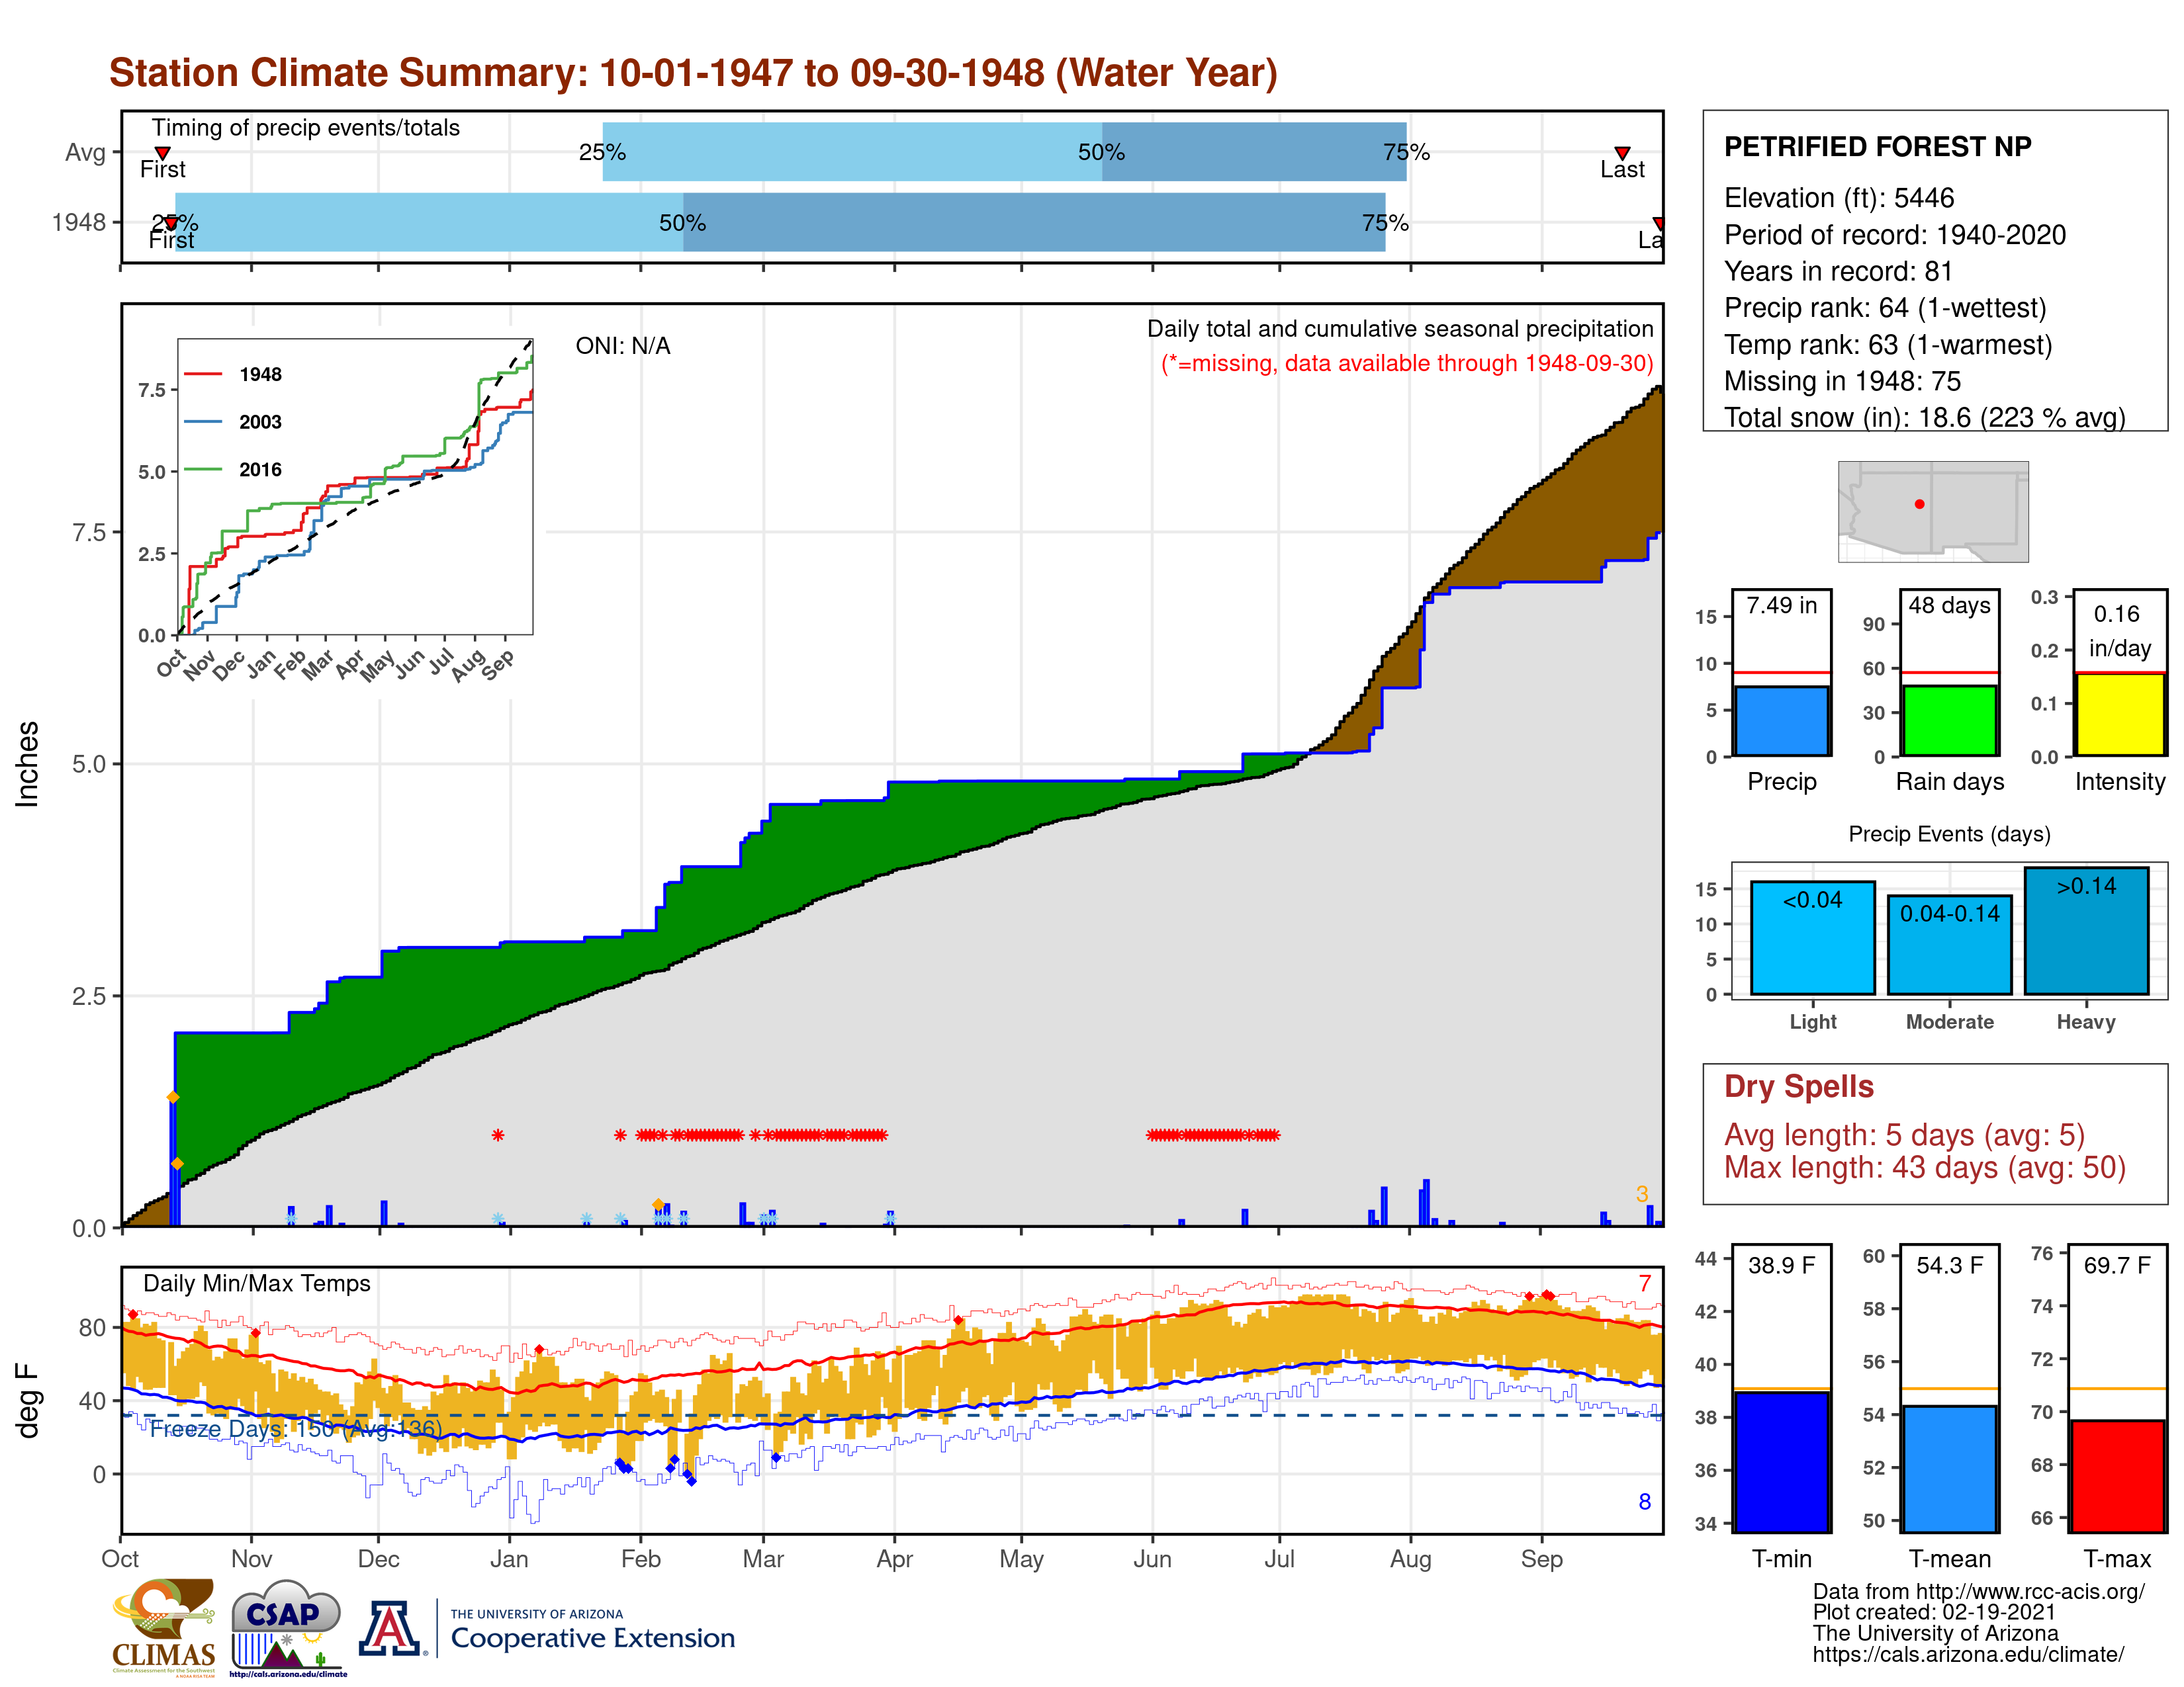
Task: Click the blue T-min bar
Action: pyautogui.click(x=1782, y=1461)
